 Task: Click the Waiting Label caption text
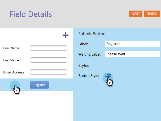tap(90, 54)
